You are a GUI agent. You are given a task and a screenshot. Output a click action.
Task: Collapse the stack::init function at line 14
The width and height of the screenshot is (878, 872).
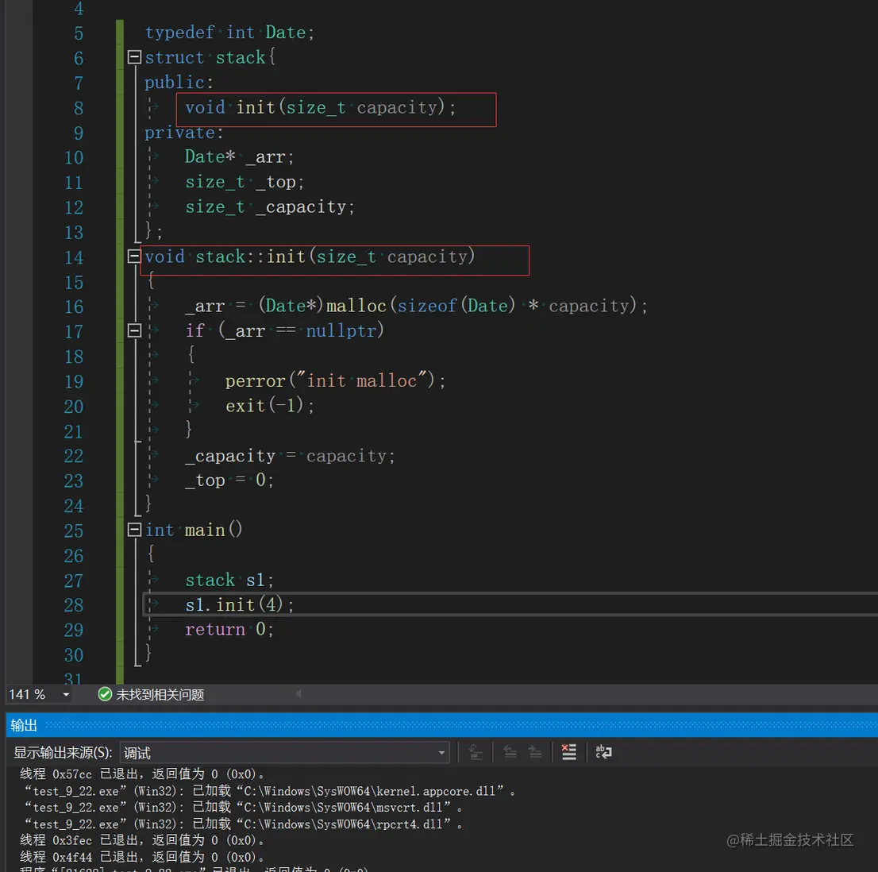click(134, 257)
